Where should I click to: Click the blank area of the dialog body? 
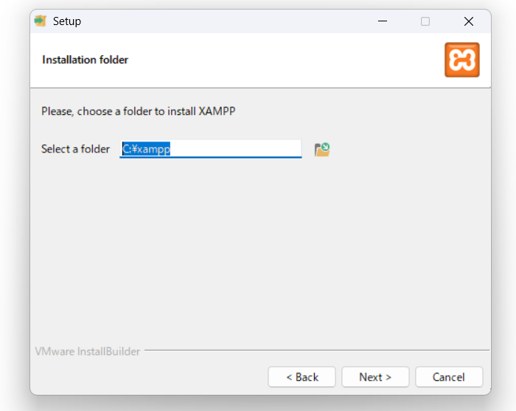[258, 250]
